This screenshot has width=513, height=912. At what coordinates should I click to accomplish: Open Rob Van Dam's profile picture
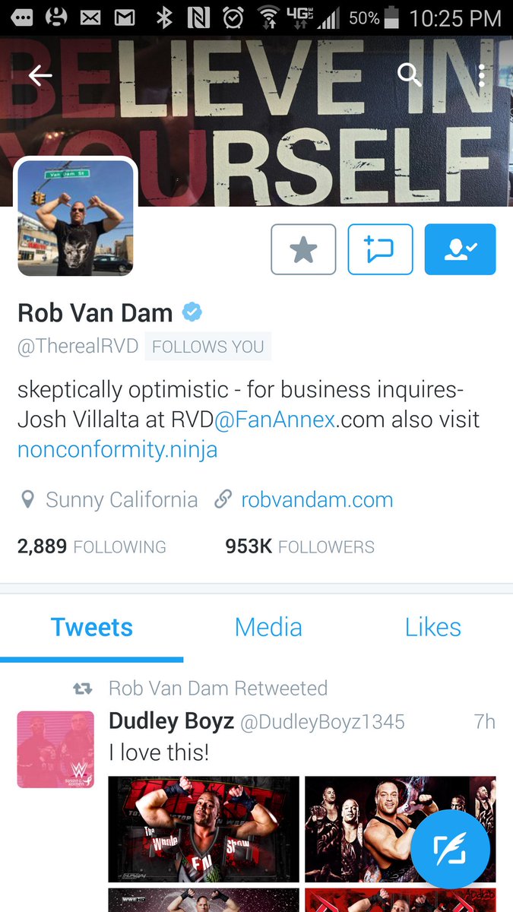tap(75, 217)
